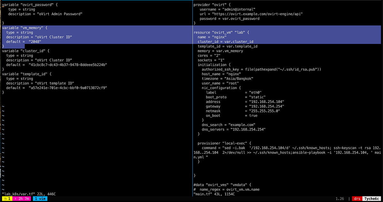Click the "1.26" load average in the status bar

click(x=339, y=198)
